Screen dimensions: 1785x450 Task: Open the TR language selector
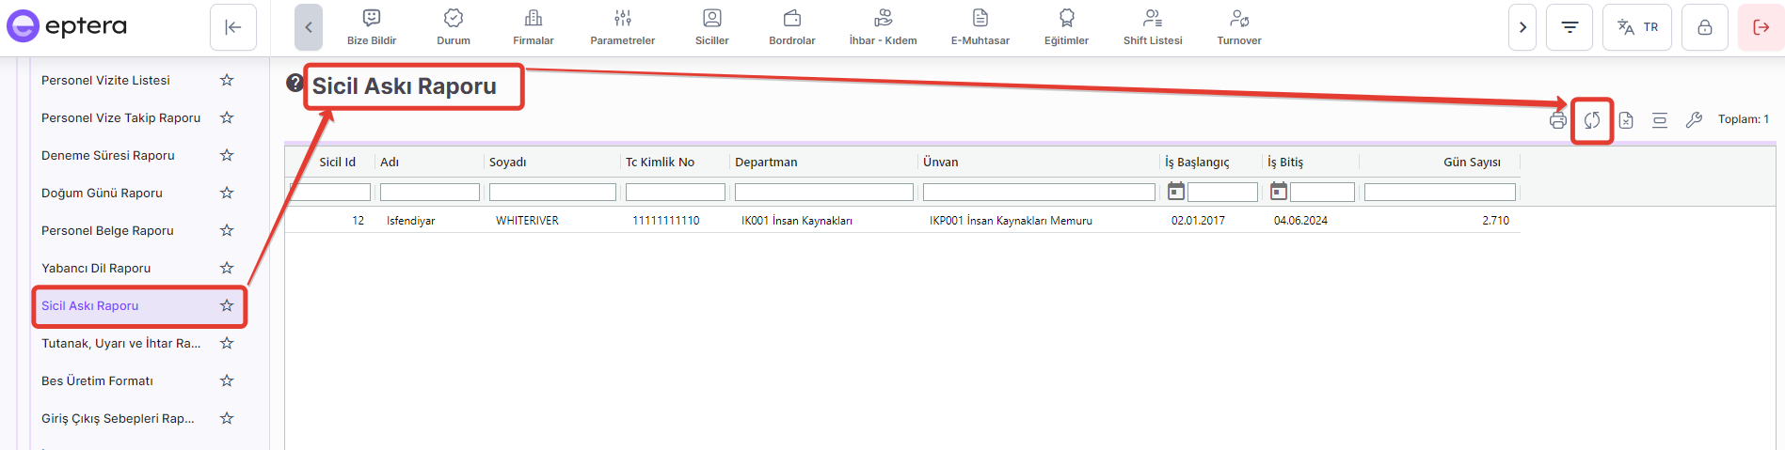[x=1637, y=27]
